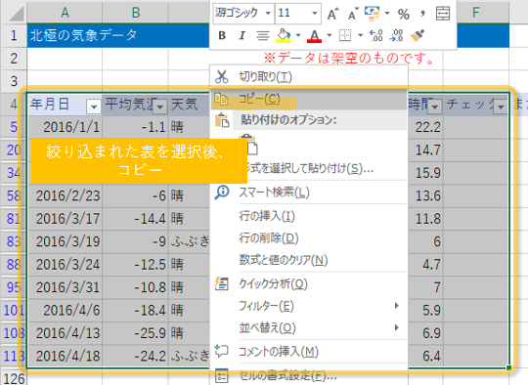Apply percent style format

pyautogui.click(x=404, y=14)
